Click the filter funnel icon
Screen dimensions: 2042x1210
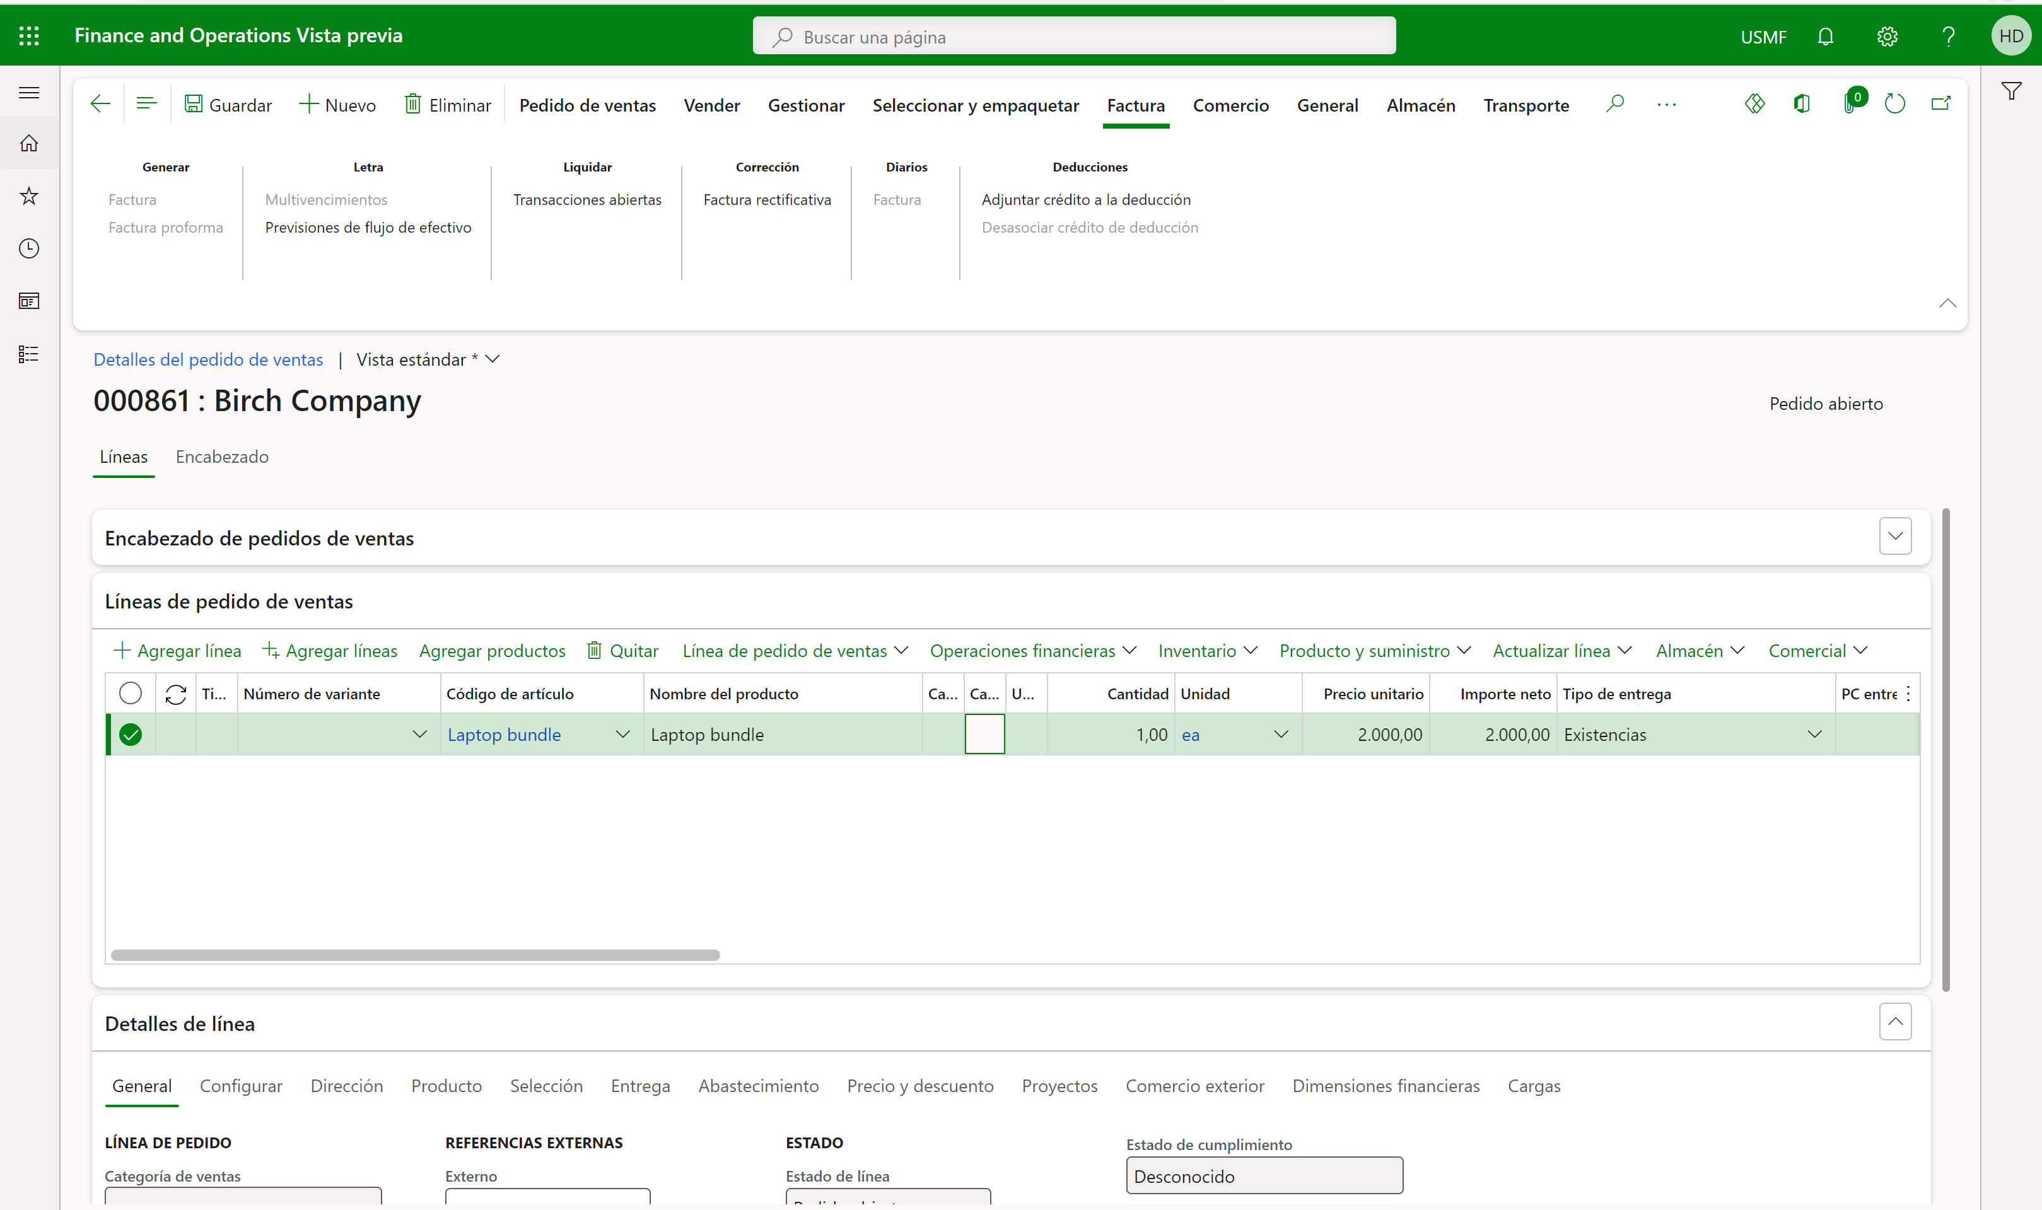(x=2011, y=91)
